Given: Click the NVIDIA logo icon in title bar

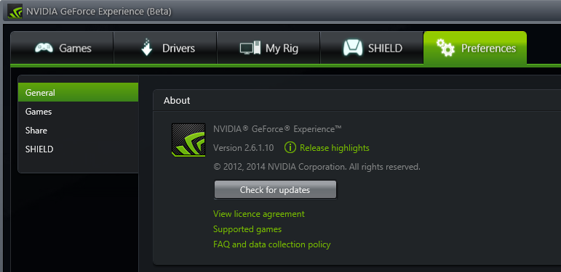Looking at the screenshot, I should (15, 12).
